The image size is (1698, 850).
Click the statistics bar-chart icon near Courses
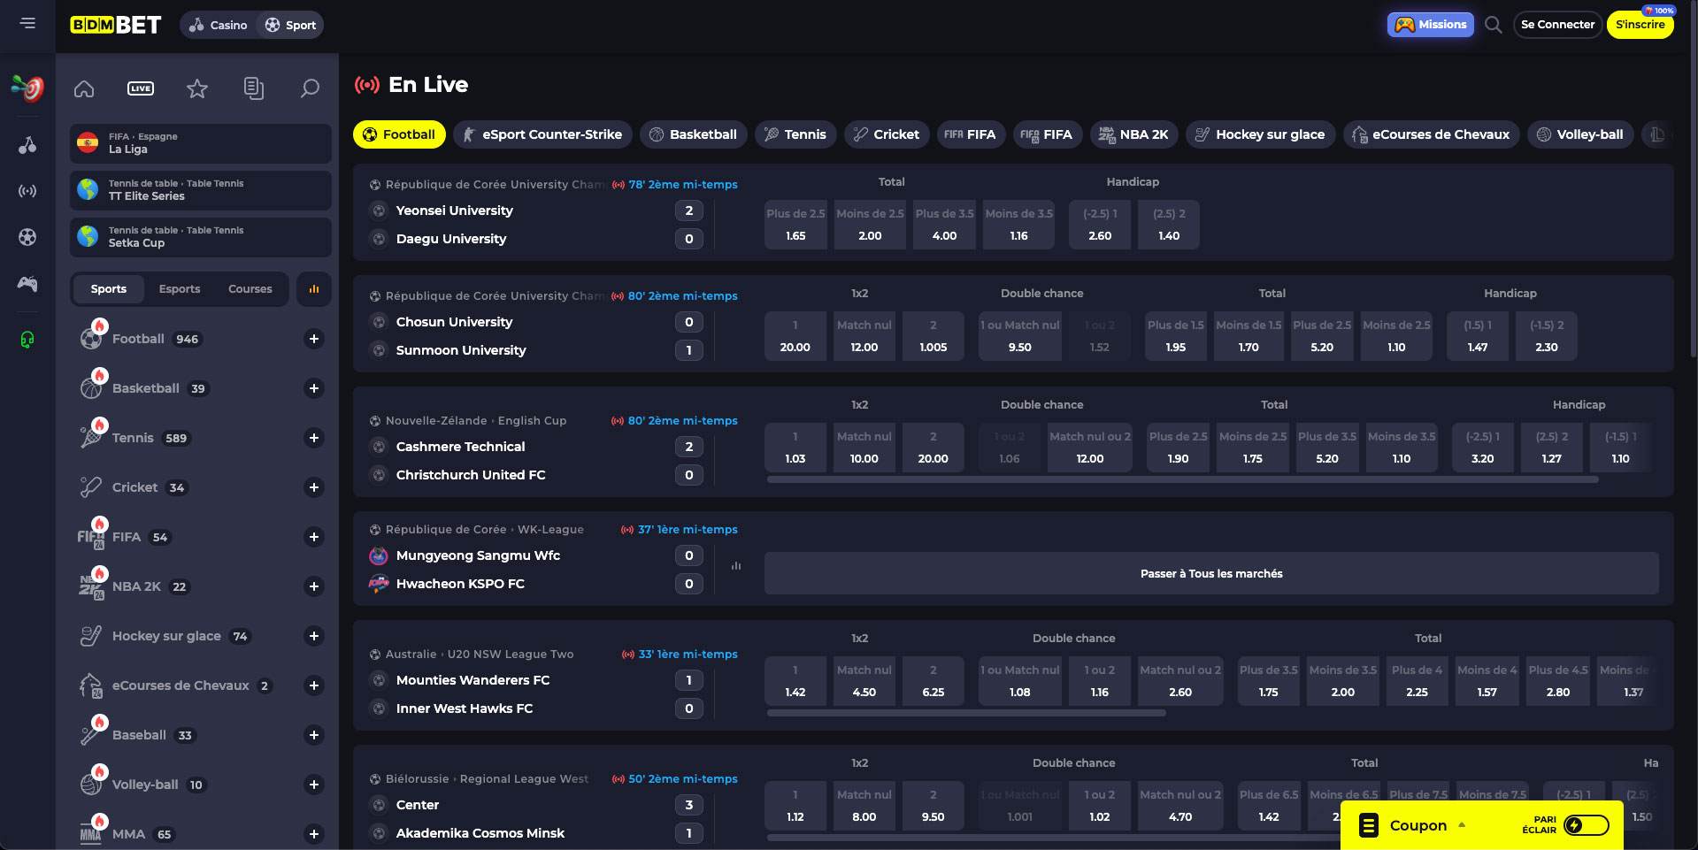pos(313,289)
